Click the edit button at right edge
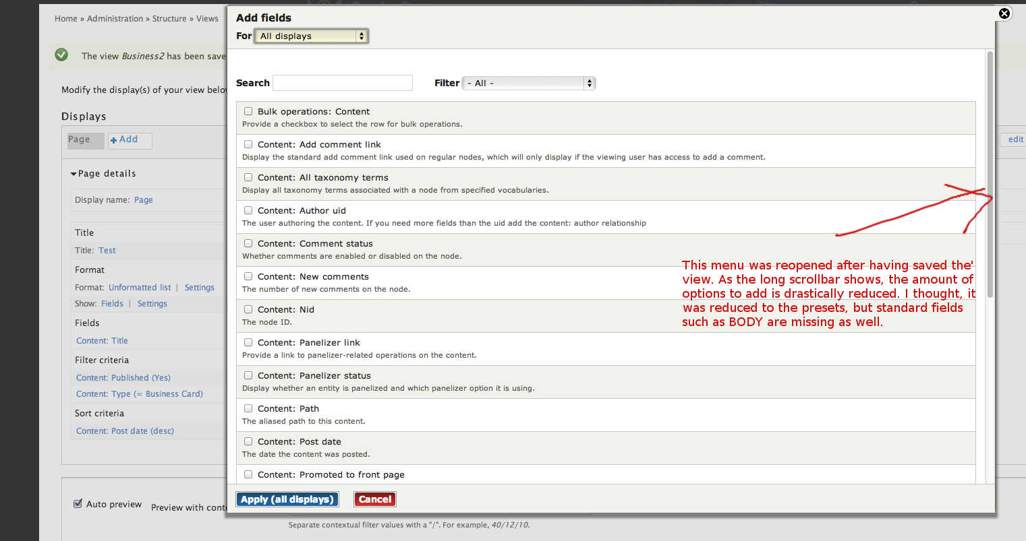The image size is (1026, 541). coord(1015,139)
